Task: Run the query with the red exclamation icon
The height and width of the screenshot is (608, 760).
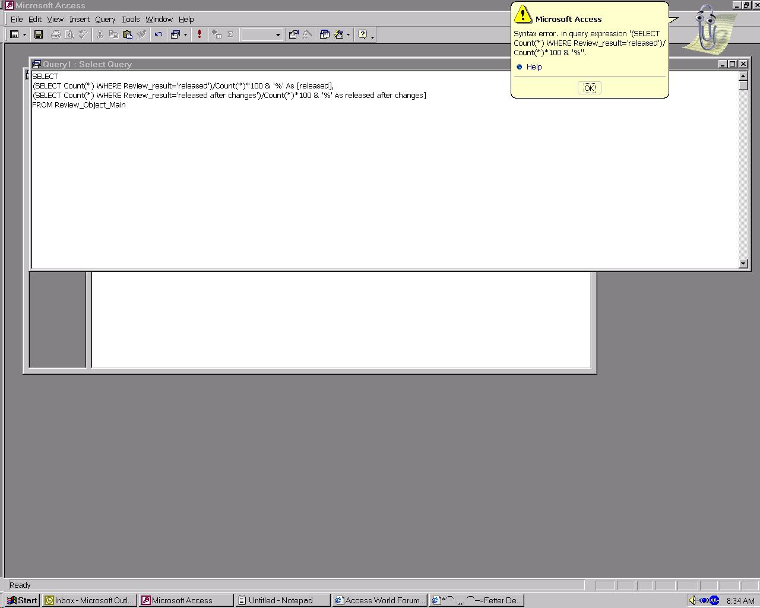Action: click(x=199, y=34)
